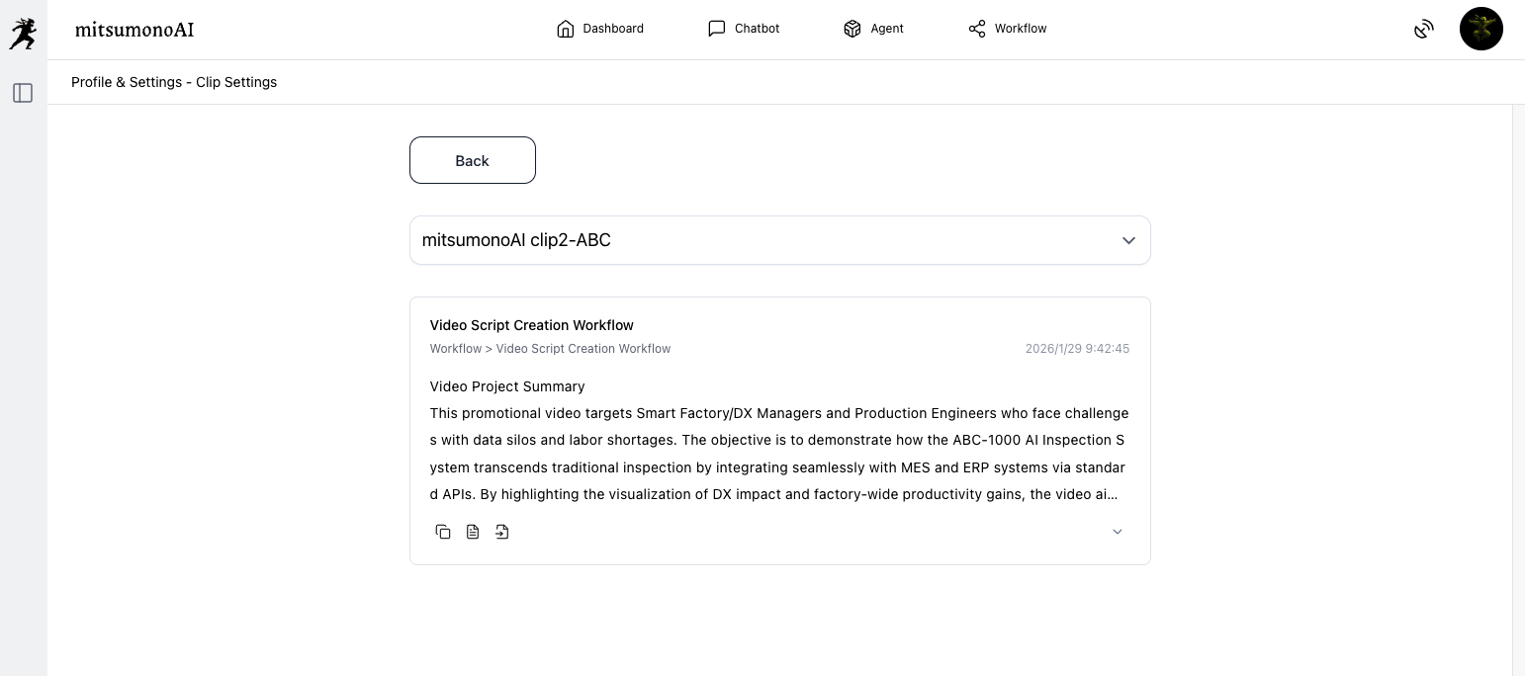Click the Workflow breadcrumb path on the card
The image size is (1525, 676).
pyautogui.click(x=550, y=349)
